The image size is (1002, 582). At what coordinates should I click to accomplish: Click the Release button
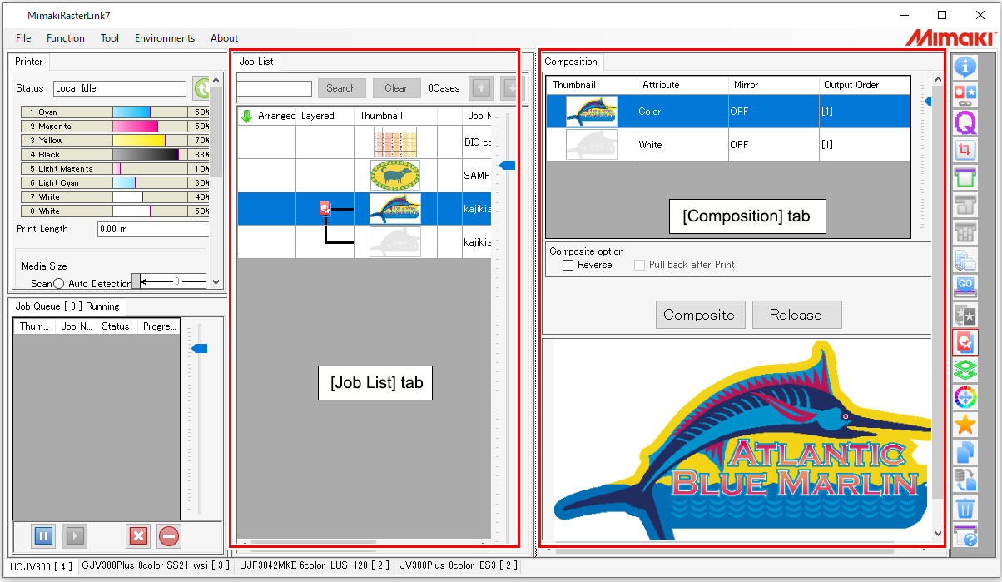coord(796,315)
